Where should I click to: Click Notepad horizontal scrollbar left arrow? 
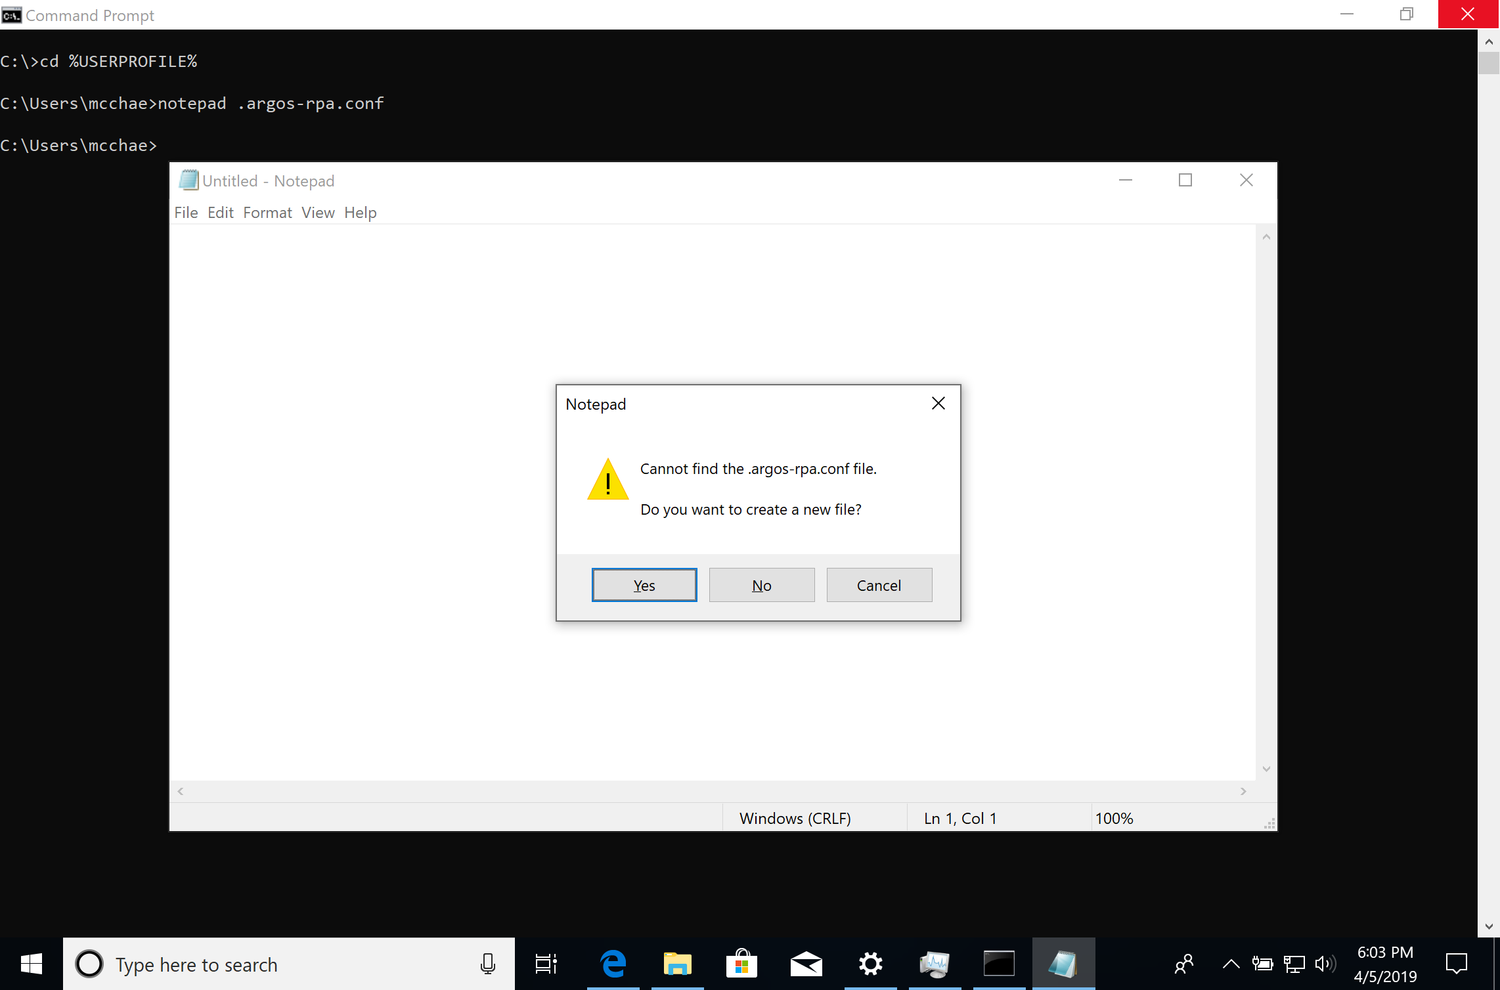pyautogui.click(x=181, y=791)
